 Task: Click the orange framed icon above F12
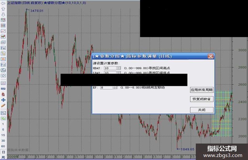coord(3,59)
